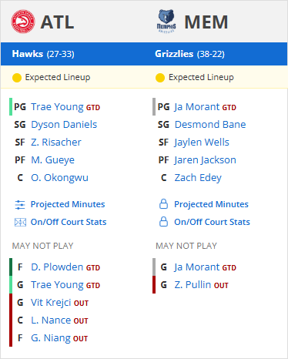The image size is (288, 359).
Task: Open Trae Young's player page from starting lineup
Action: pyautogui.click(x=57, y=107)
